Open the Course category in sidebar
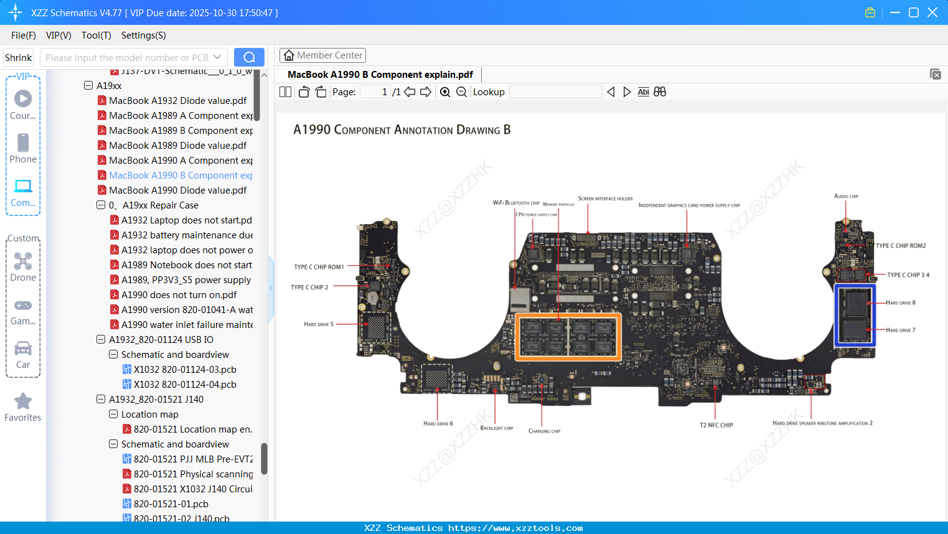 tap(23, 105)
